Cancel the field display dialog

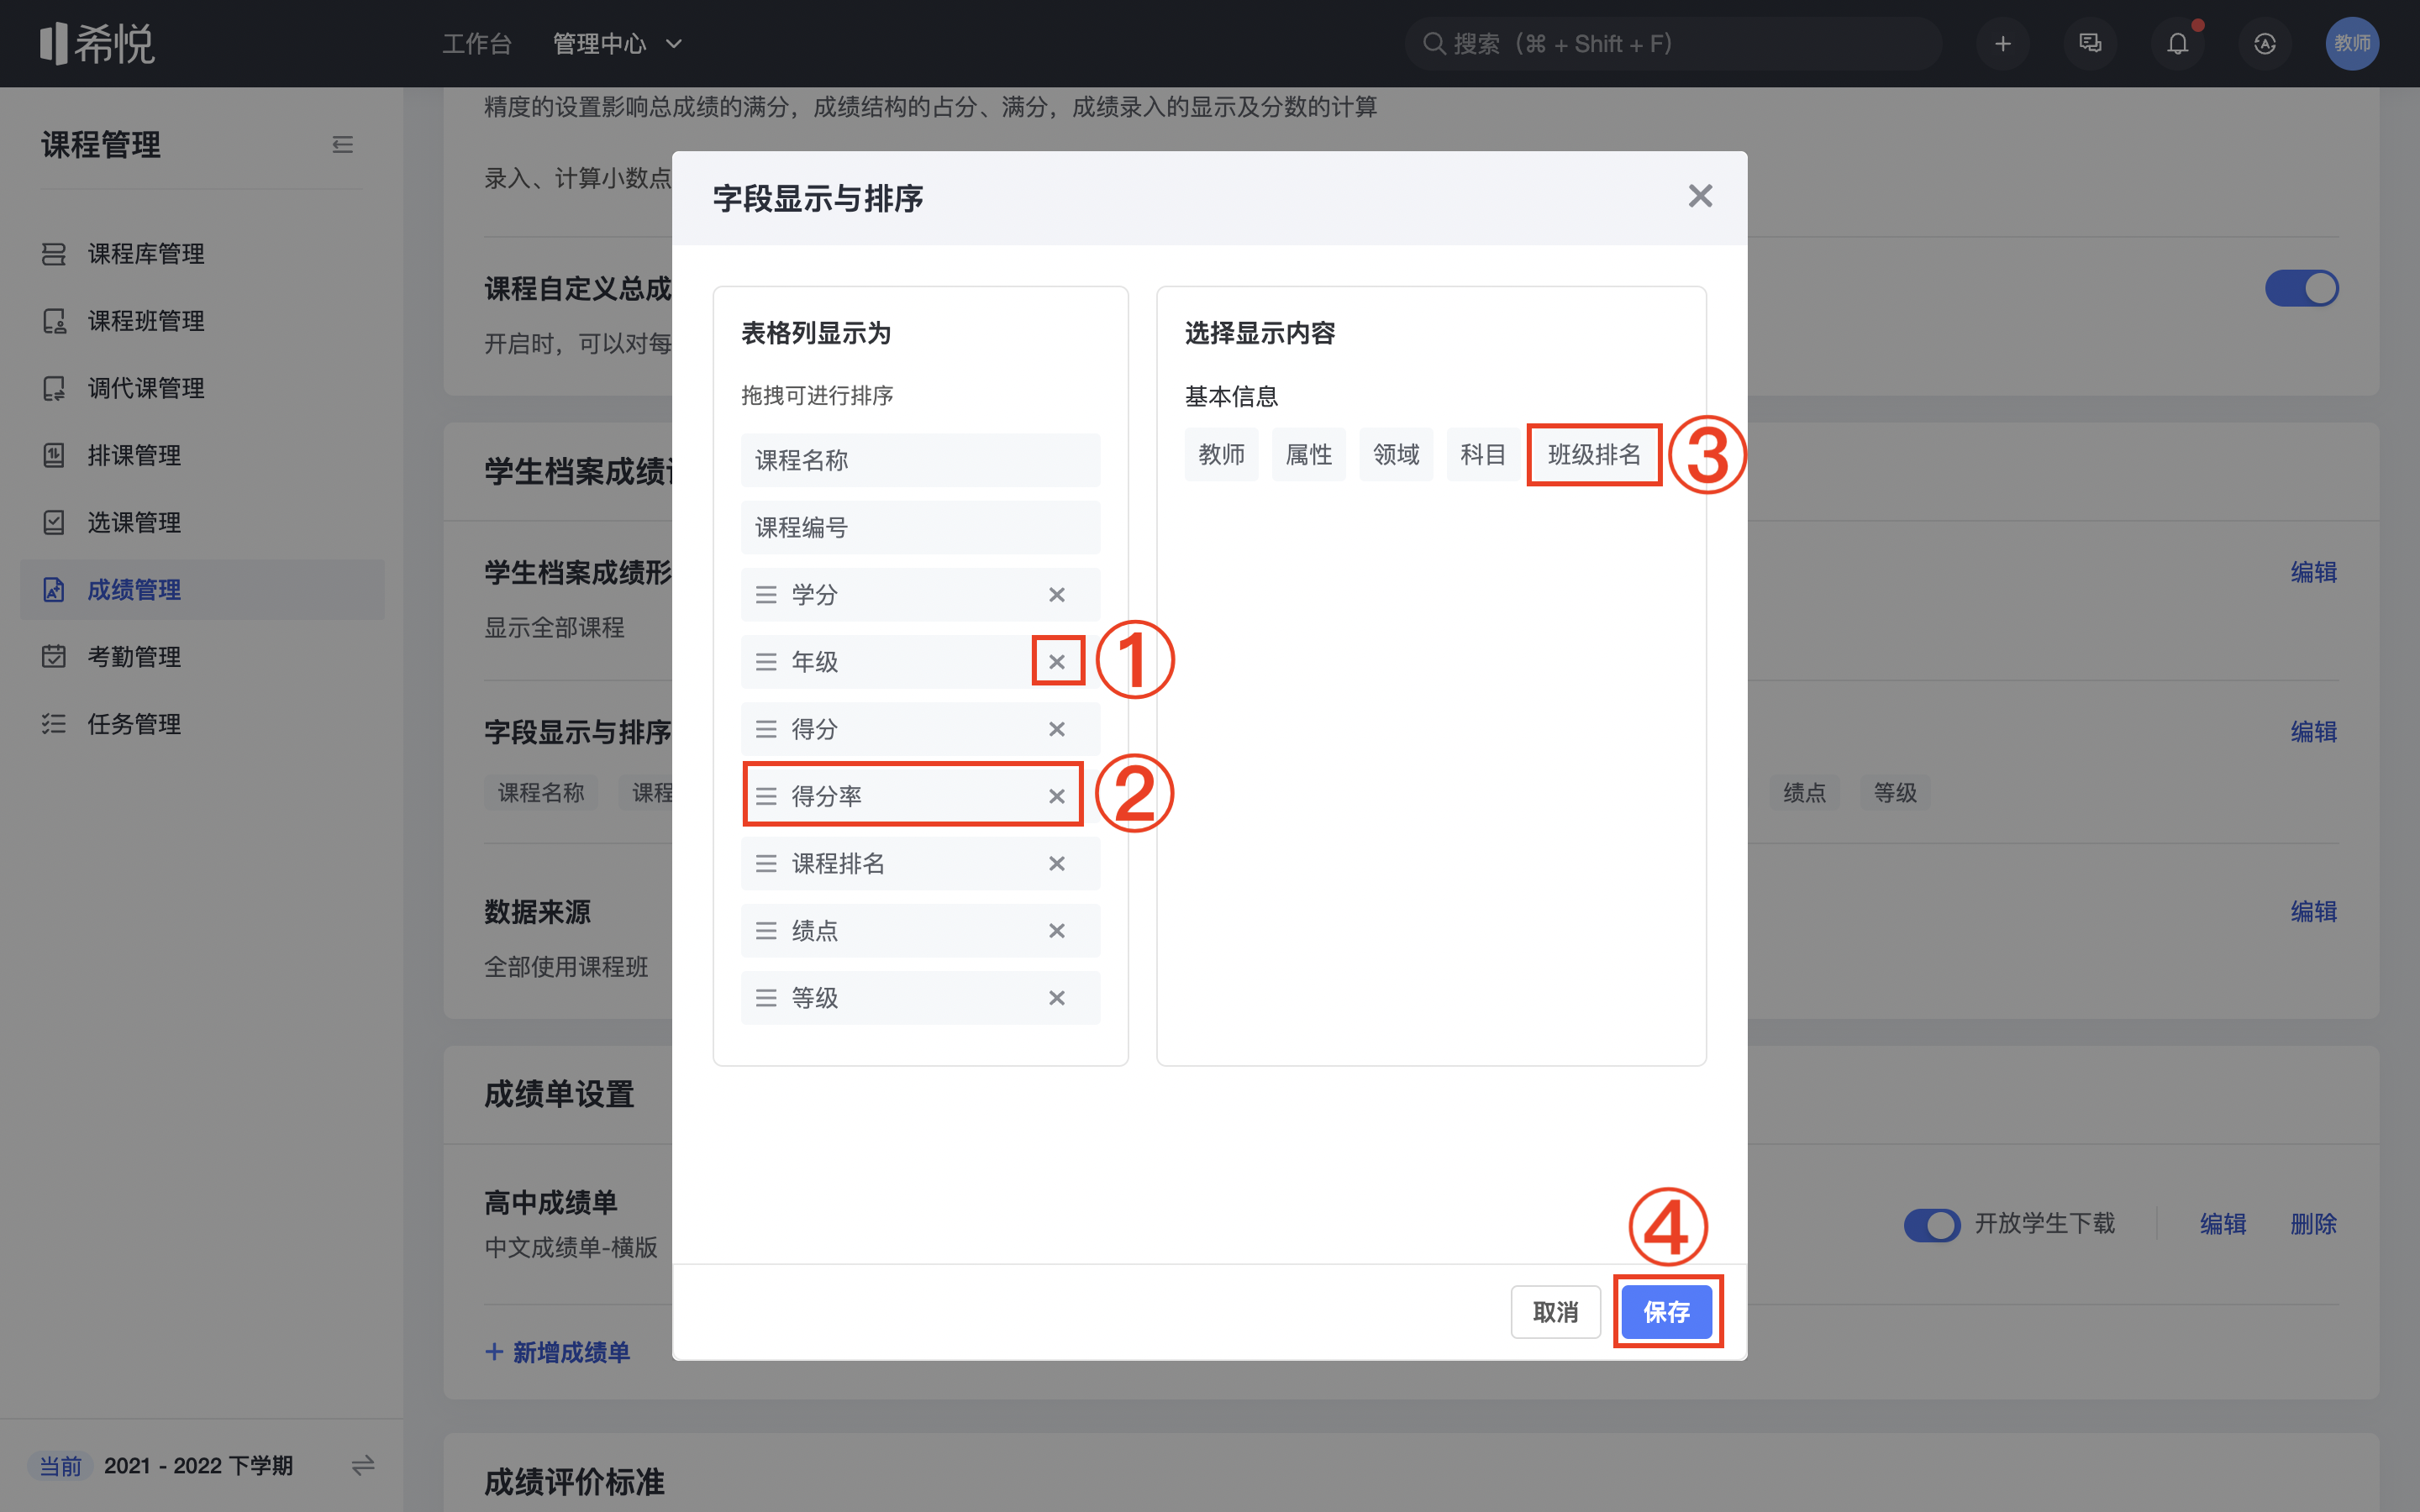[x=1555, y=1311]
